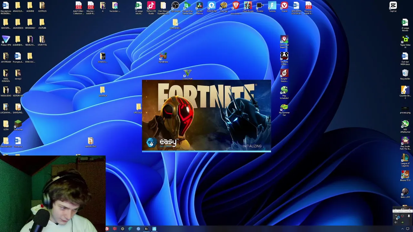This screenshot has width=413, height=232.
Task: Open the notification center icon on the taskbar
Action: (x=408, y=229)
